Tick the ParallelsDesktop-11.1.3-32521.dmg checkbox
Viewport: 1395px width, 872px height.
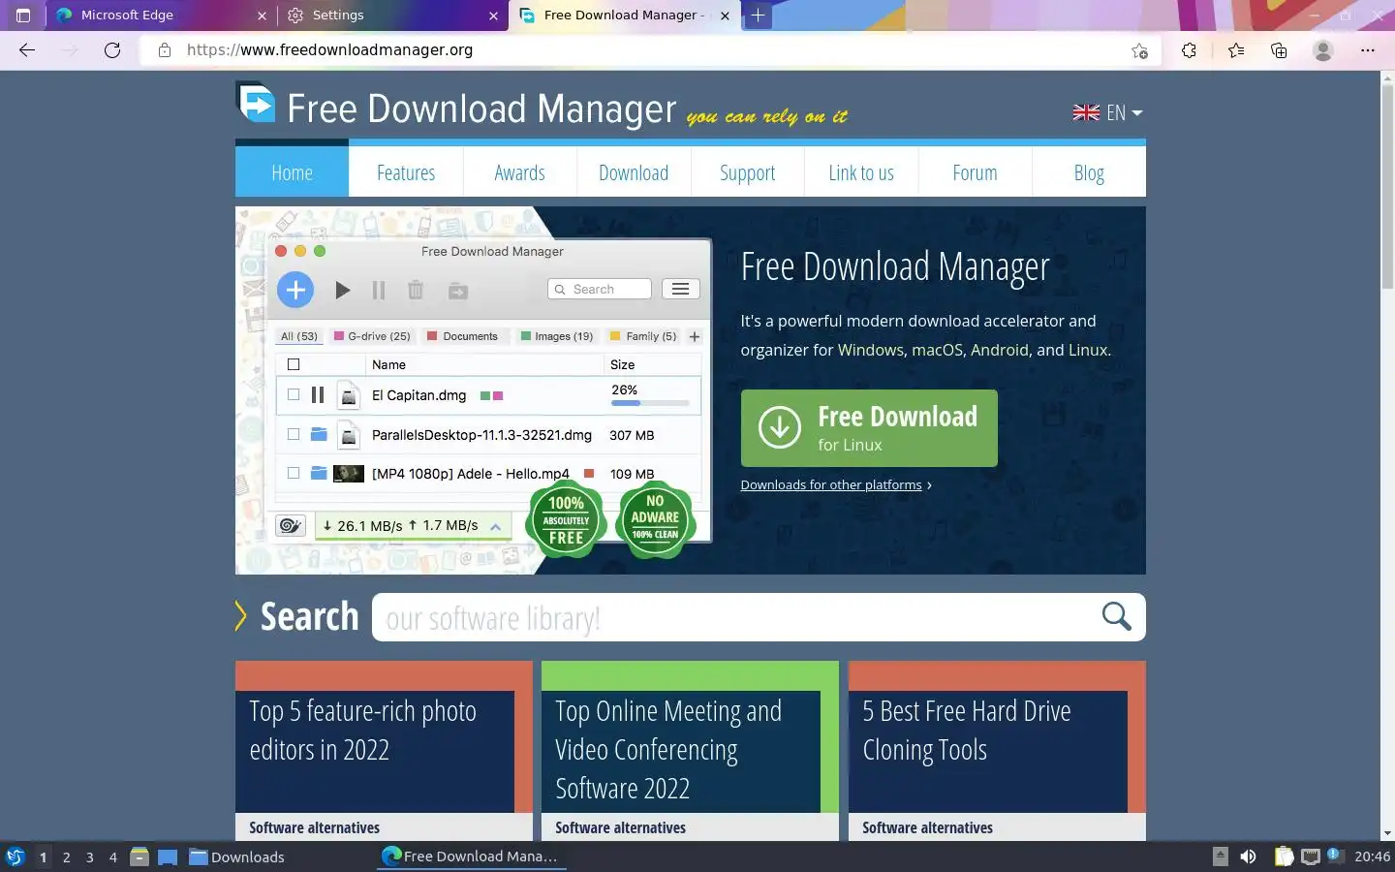coord(294,434)
